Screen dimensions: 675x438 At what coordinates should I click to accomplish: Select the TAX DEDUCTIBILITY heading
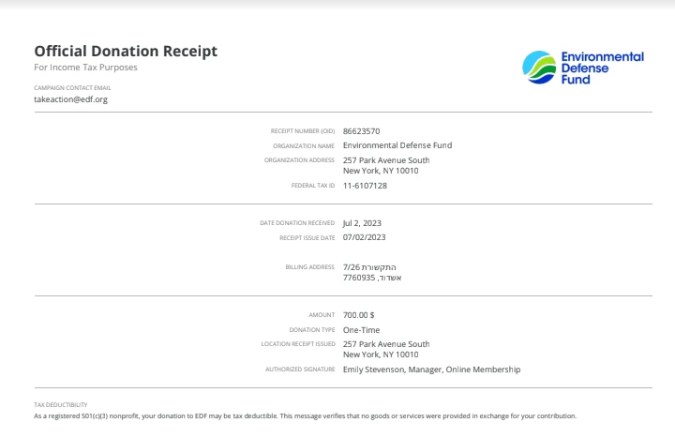61,405
